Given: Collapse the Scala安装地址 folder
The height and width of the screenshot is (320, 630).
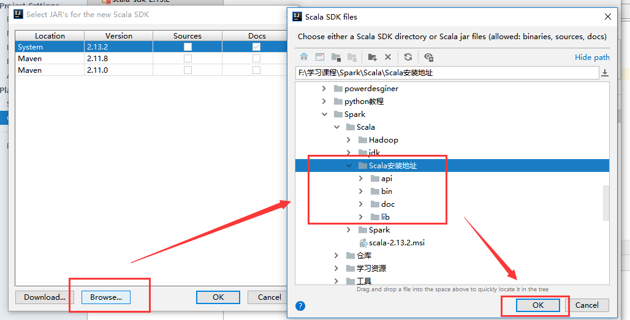Looking at the screenshot, I should (x=349, y=166).
